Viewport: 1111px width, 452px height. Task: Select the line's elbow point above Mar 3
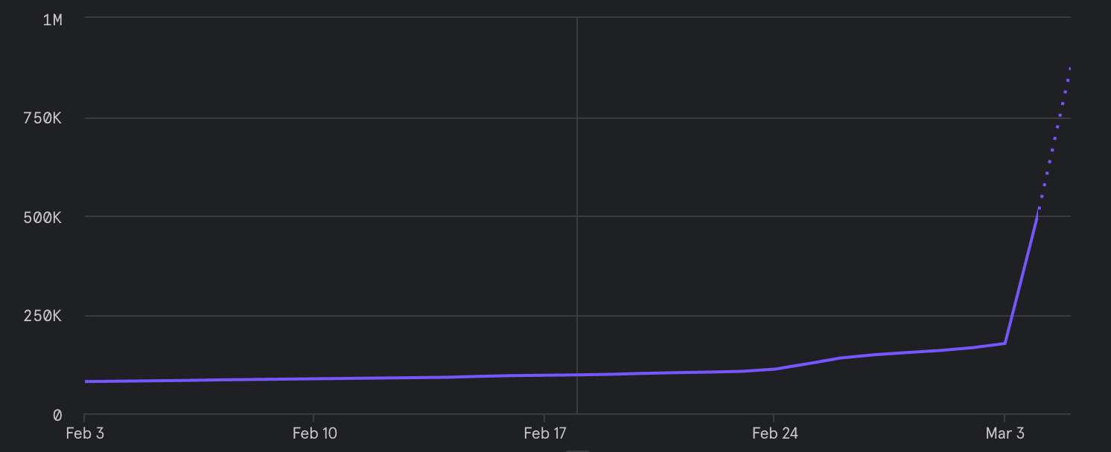[1005, 343]
